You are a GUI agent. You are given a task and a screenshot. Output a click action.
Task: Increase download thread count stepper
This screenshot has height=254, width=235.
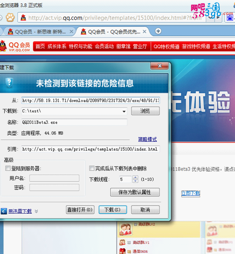tap(135, 178)
